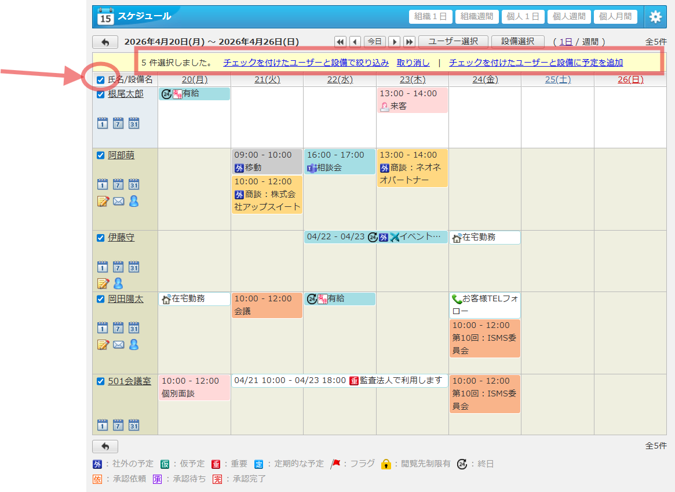675x492 pixels.
Task: Click the previous-day arrow icon
Action: pyautogui.click(x=355, y=41)
